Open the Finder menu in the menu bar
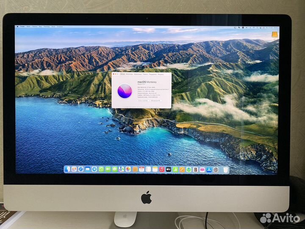This screenshot has width=305, height=229. [22, 26]
